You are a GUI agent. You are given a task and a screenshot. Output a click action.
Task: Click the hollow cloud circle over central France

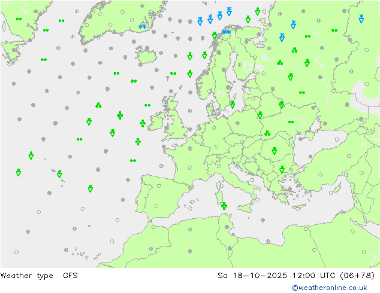tap(190, 168)
